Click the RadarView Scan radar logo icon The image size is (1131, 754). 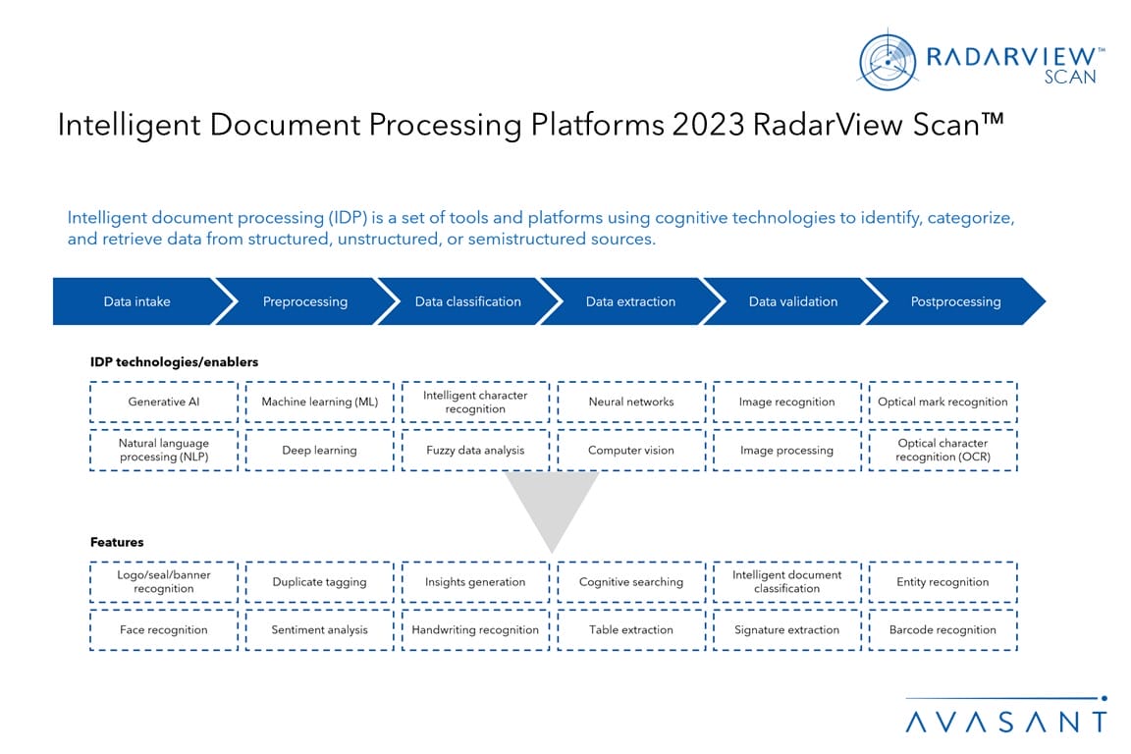(x=888, y=62)
